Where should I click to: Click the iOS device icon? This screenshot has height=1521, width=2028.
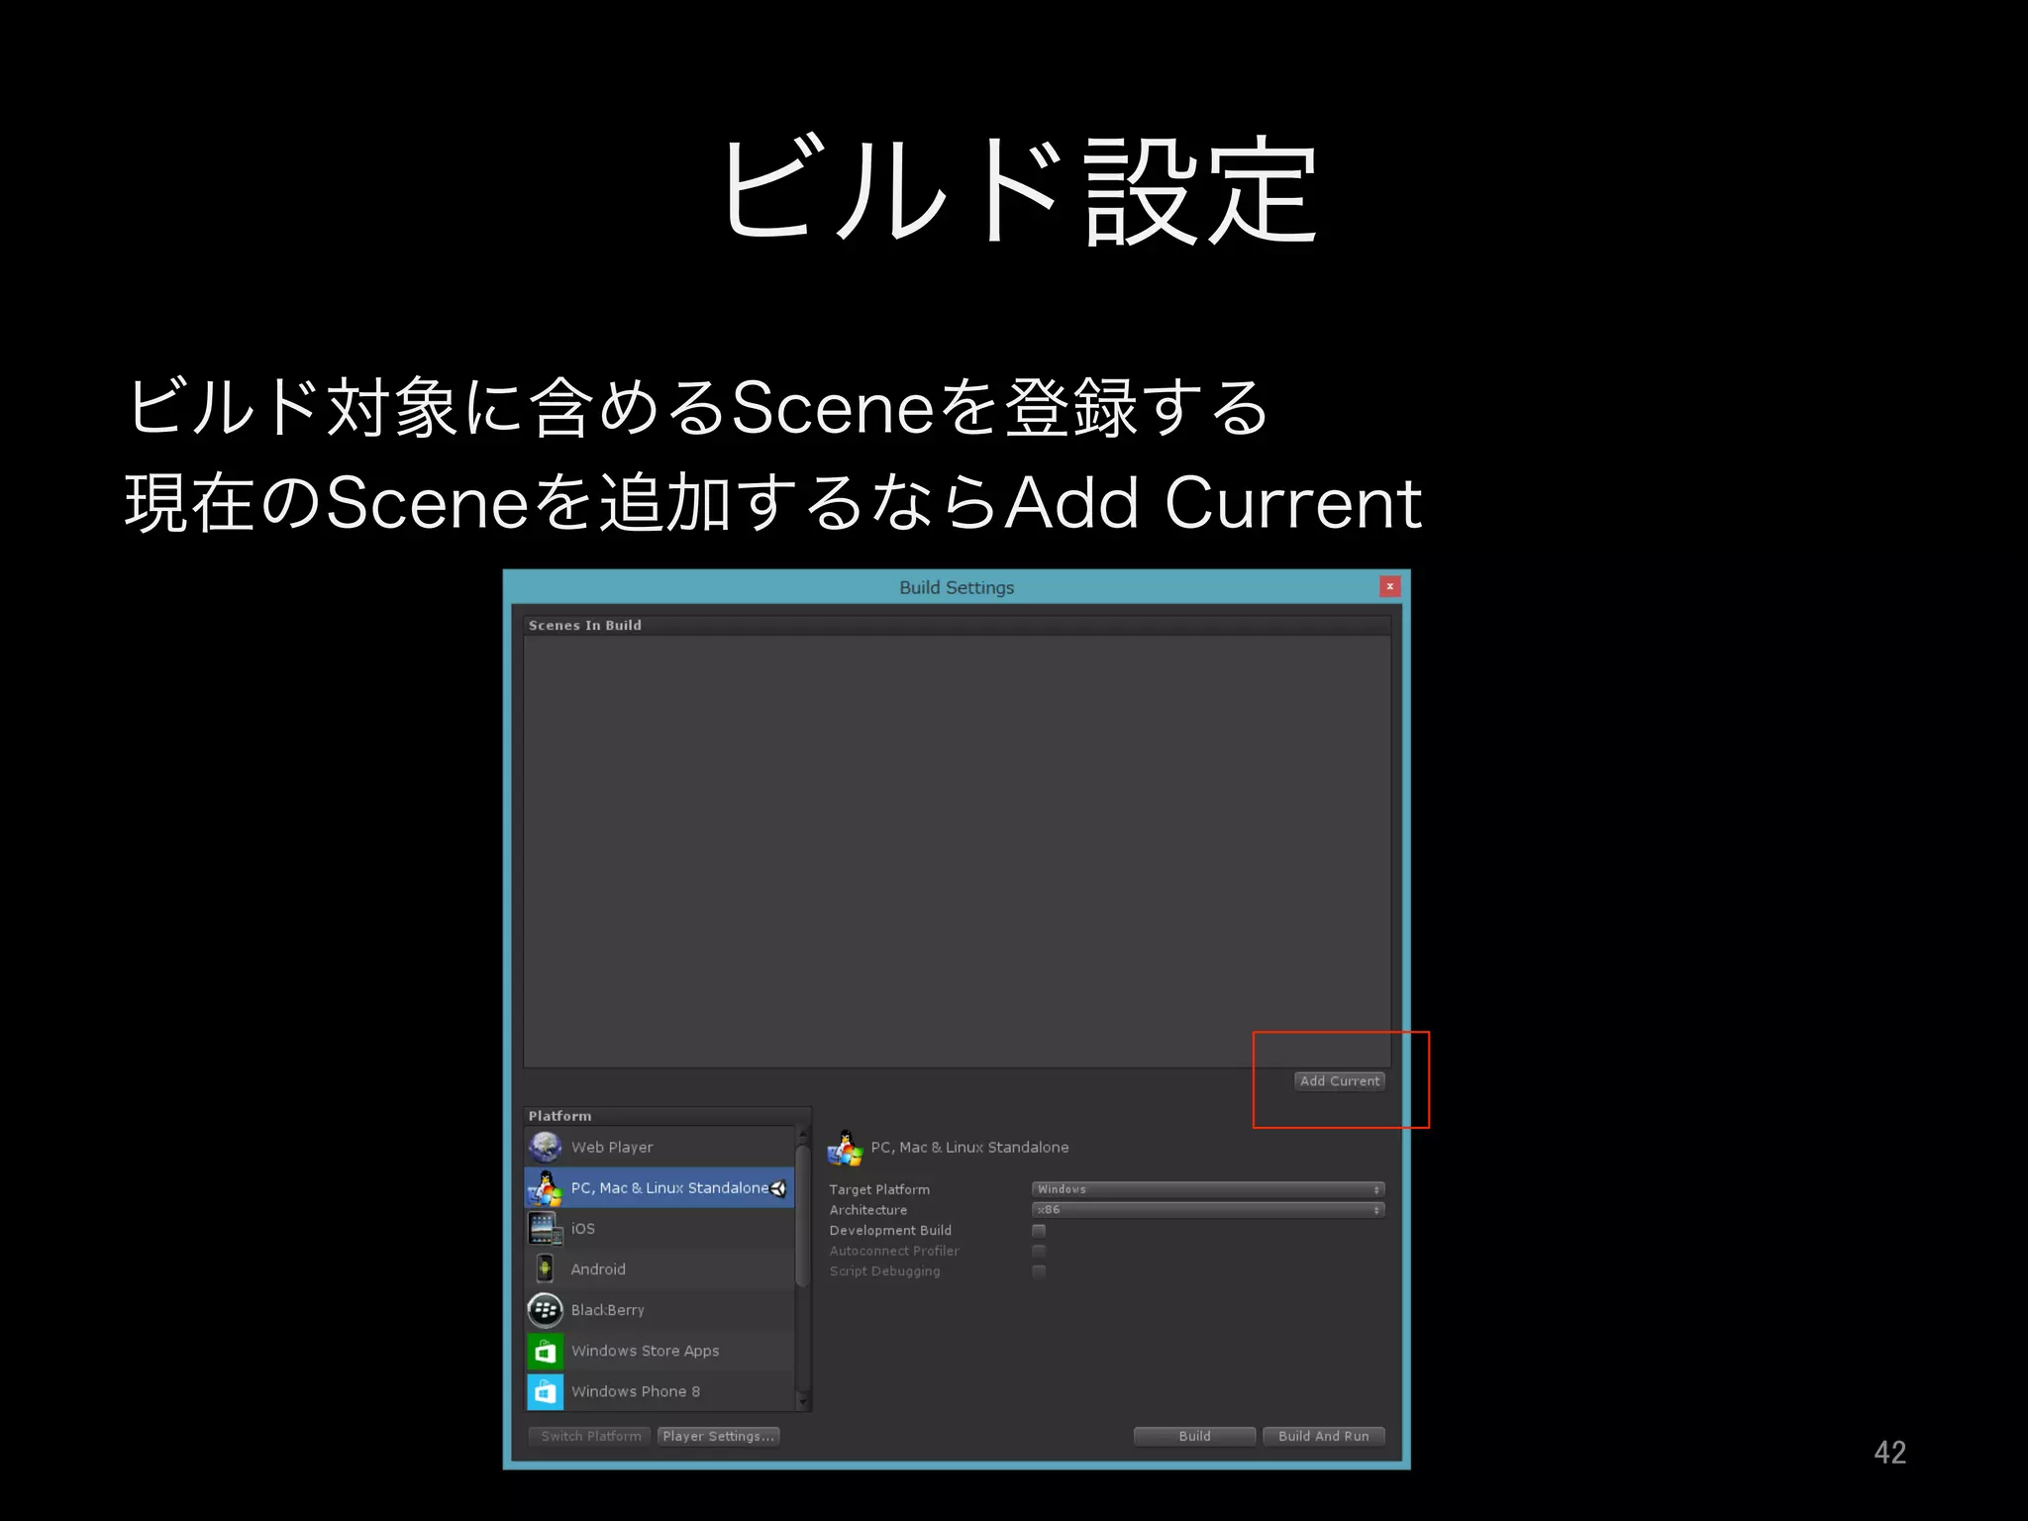[x=545, y=1229]
